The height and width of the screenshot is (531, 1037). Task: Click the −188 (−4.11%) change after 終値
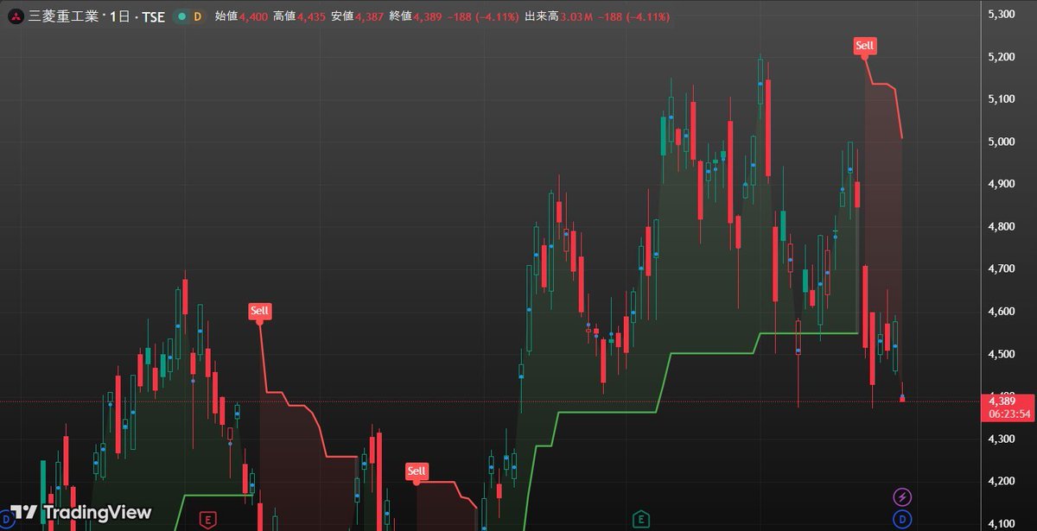(x=484, y=16)
